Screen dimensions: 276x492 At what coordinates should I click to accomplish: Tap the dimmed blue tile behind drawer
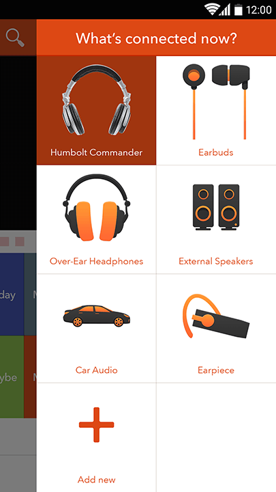point(12,295)
